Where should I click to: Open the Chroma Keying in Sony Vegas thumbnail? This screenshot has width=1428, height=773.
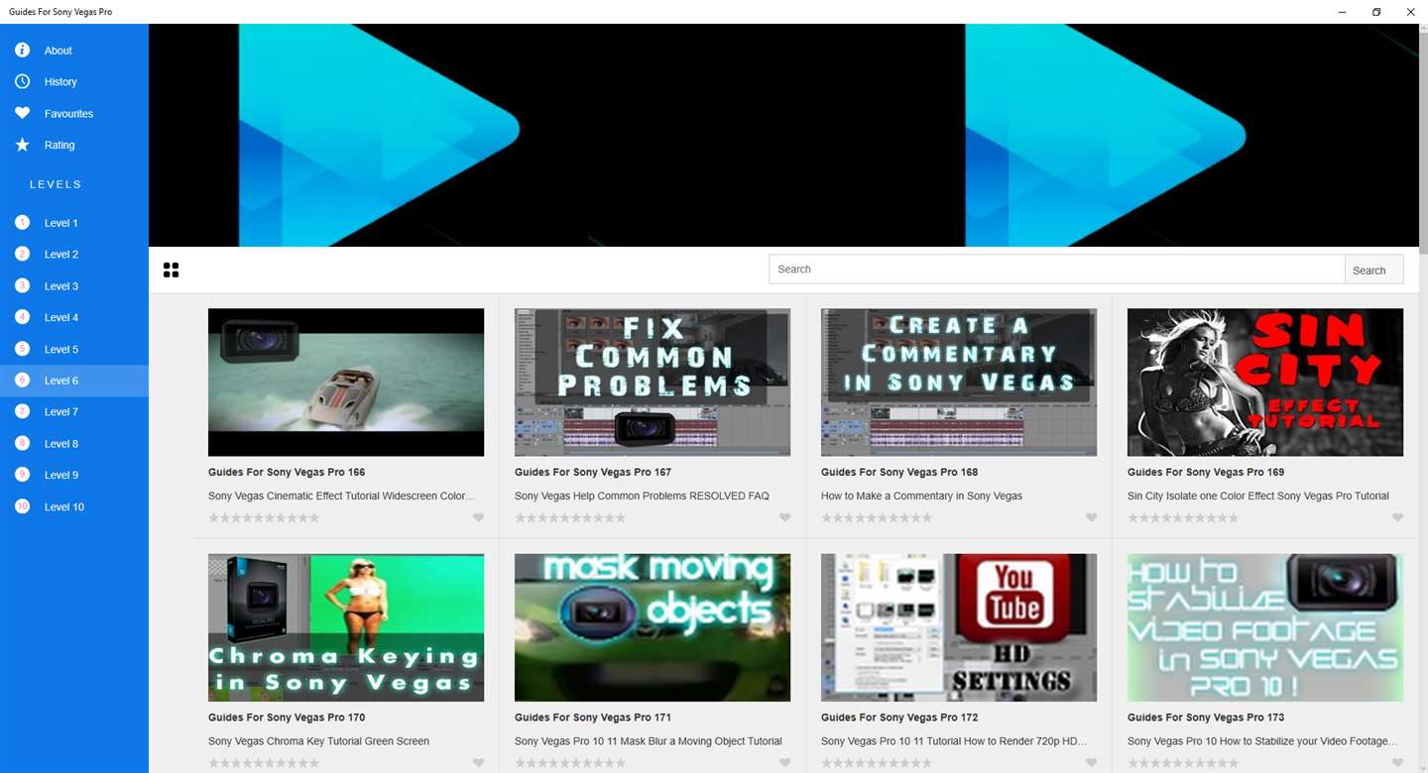tap(346, 627)
